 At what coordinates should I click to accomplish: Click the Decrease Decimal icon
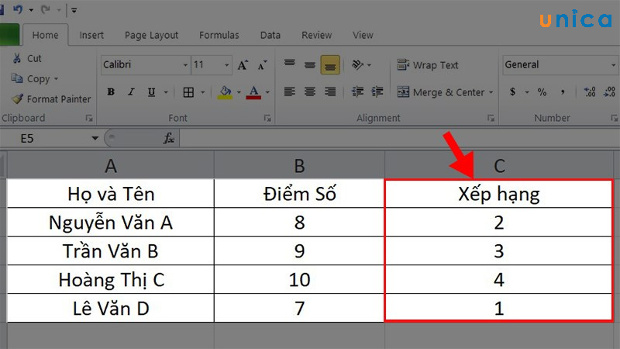609,92
